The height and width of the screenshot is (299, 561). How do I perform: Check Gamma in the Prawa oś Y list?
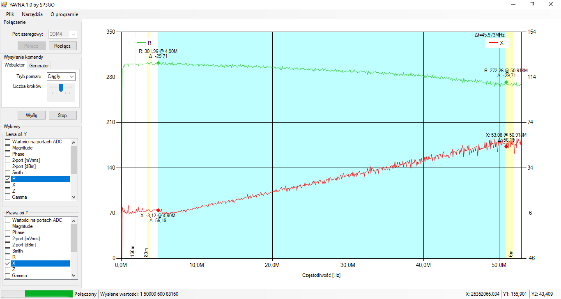tap(7, 276)
